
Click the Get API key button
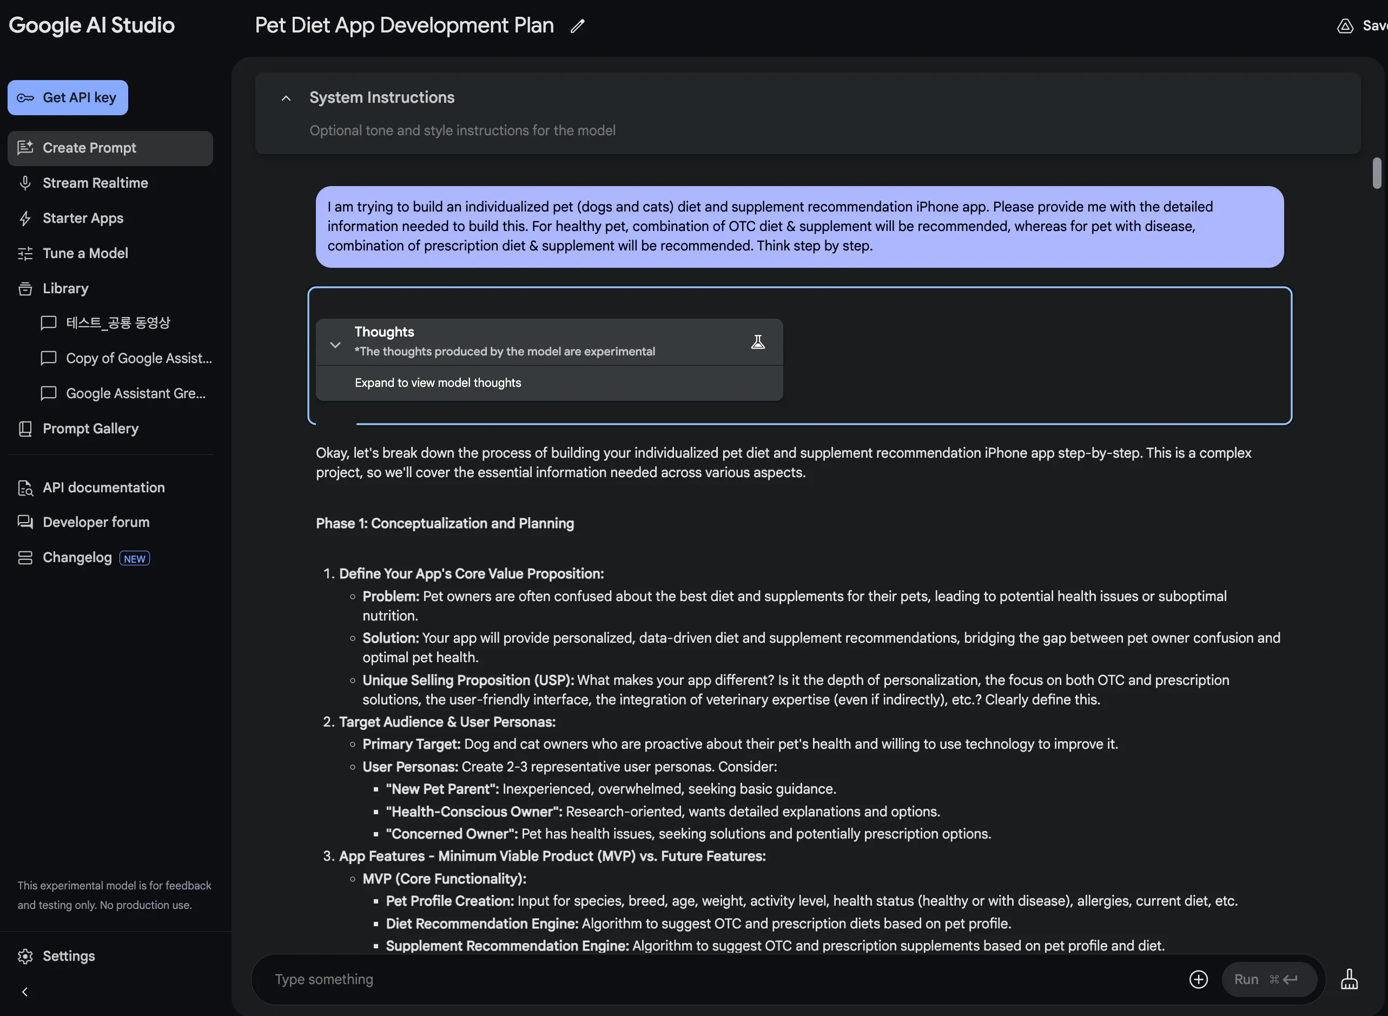click(68, 98)
